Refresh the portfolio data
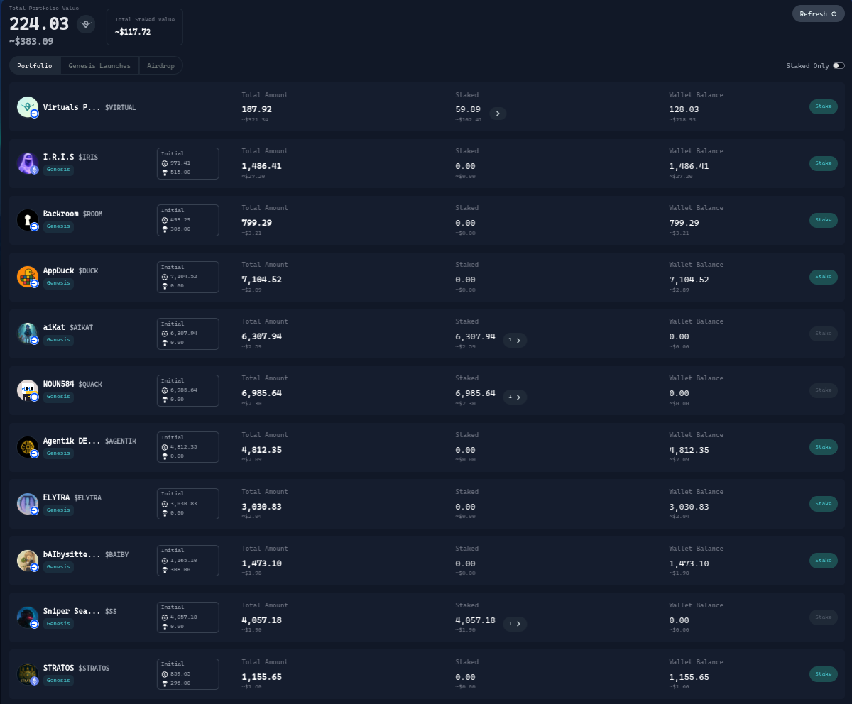 (818, 13)
